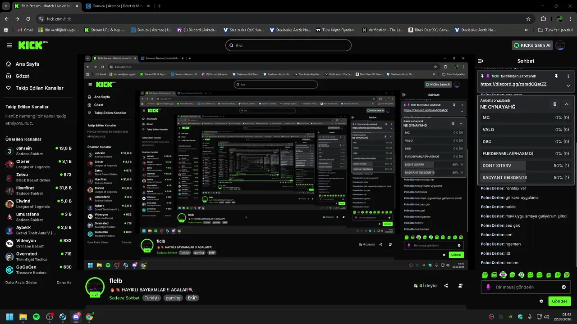The image size is (577, 324).
Task: Bookmark this page with star icon
Action: tap(528, 19)
